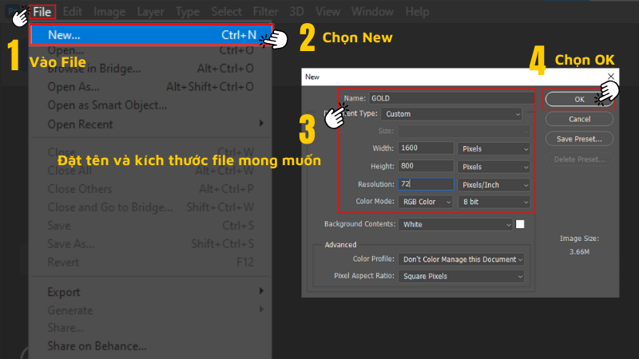This screenshot has width=639, height=359.
Task: Choose Browse in Bridge... menu entry
Action: click(x=151, y=69)
